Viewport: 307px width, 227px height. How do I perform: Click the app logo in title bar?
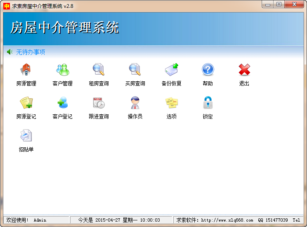(x=7, y=6)
